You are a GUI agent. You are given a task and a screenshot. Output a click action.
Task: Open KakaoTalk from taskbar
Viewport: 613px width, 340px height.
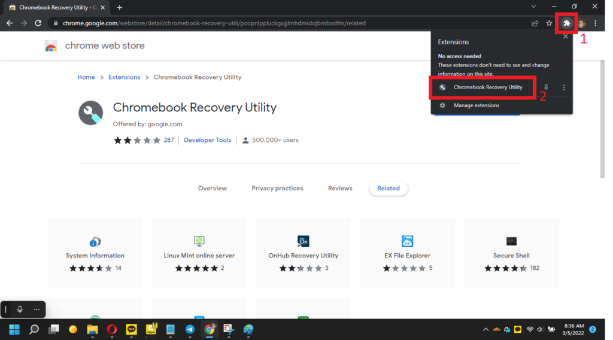[131, 329]
